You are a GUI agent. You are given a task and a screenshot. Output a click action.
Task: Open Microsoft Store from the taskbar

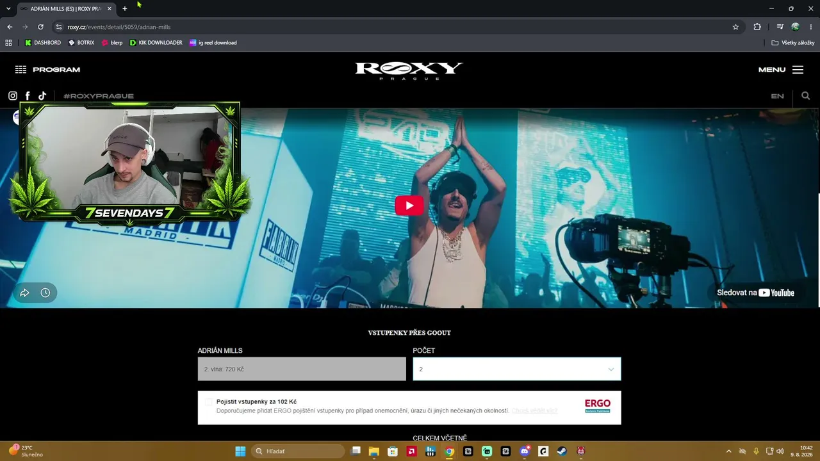393,451
